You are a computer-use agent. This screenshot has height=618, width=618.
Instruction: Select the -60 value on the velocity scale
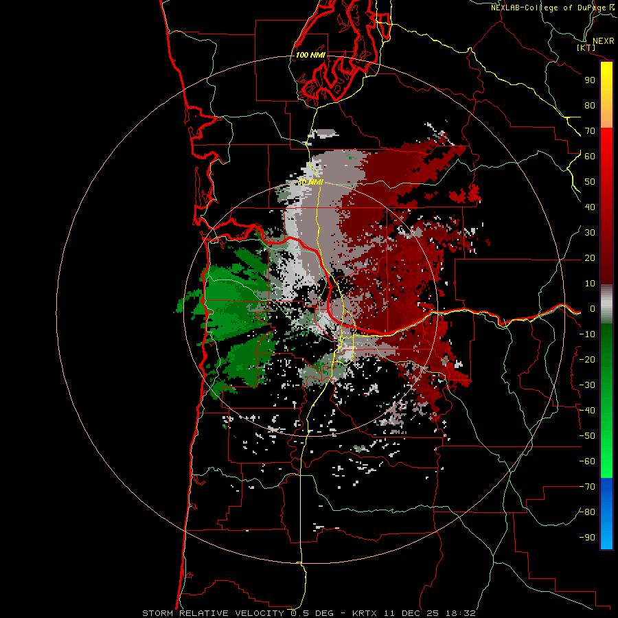(587, 461)
